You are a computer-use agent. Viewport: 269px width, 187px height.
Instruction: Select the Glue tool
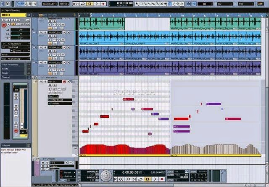[x=149, y=4]
